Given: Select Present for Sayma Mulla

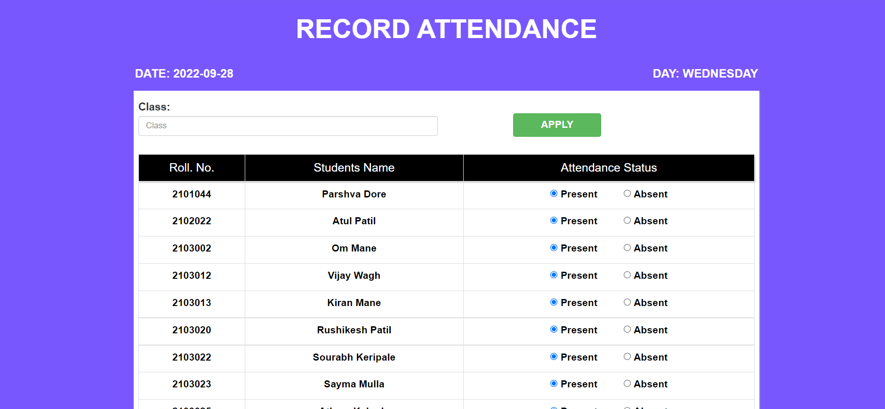Looking at the screenshot, I should click(x=553, y=384).
